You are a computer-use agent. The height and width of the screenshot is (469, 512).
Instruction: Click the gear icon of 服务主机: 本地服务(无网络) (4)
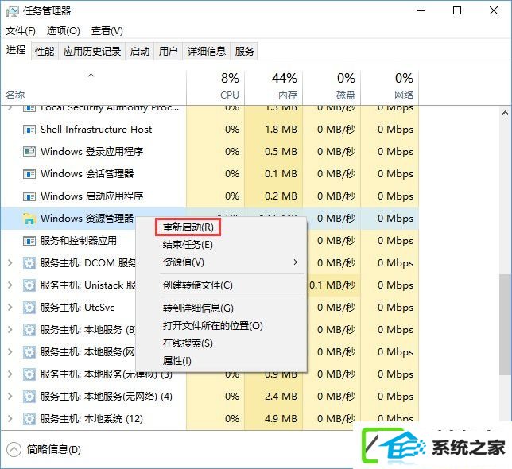pos(29,397)
